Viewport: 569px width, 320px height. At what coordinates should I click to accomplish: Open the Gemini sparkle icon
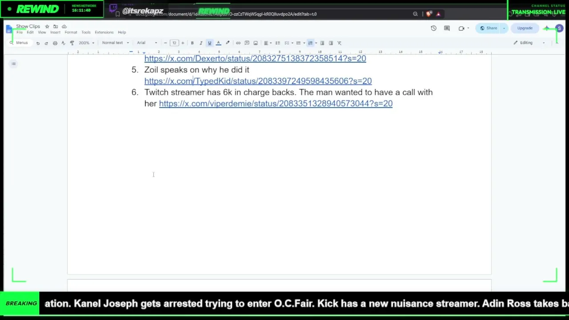tap(546, 28)
